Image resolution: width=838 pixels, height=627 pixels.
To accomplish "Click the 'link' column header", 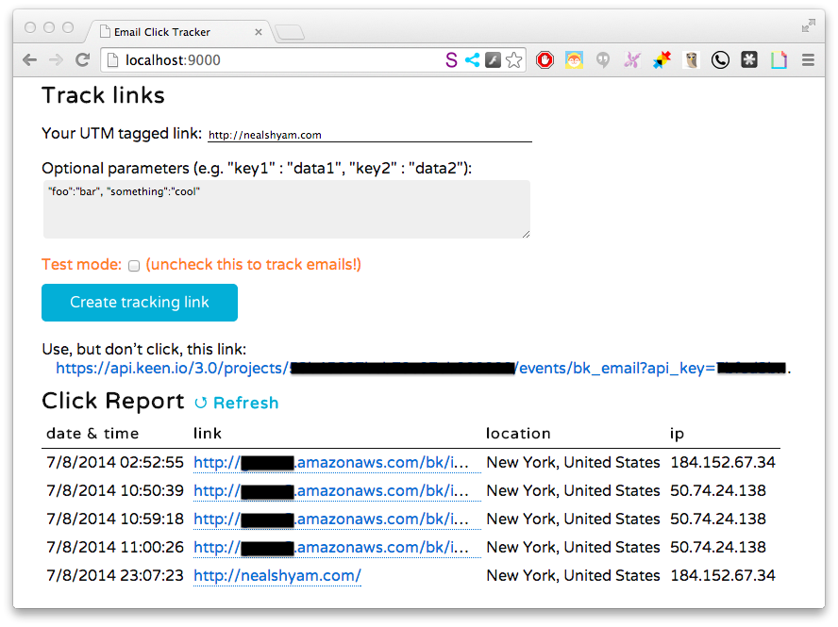I will 208,433.
